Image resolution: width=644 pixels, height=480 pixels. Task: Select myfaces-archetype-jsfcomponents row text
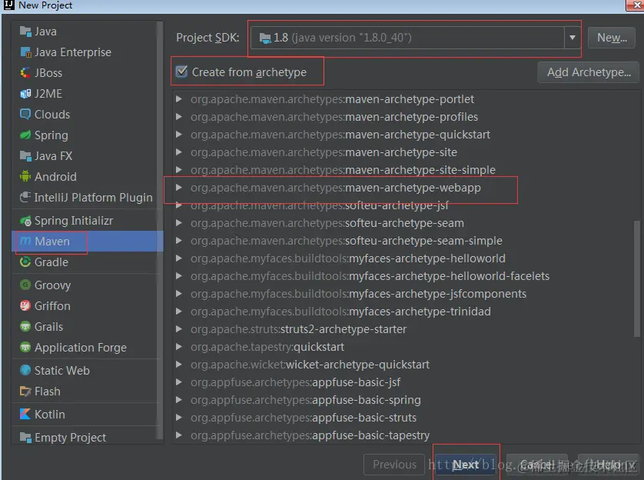coord(358,293)
